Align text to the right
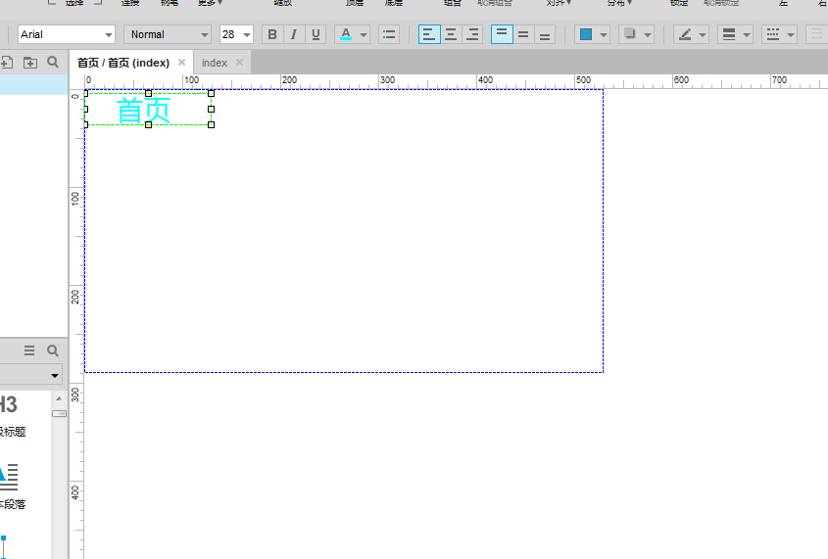This screenshot has width=828, height=559. point(472,34)
